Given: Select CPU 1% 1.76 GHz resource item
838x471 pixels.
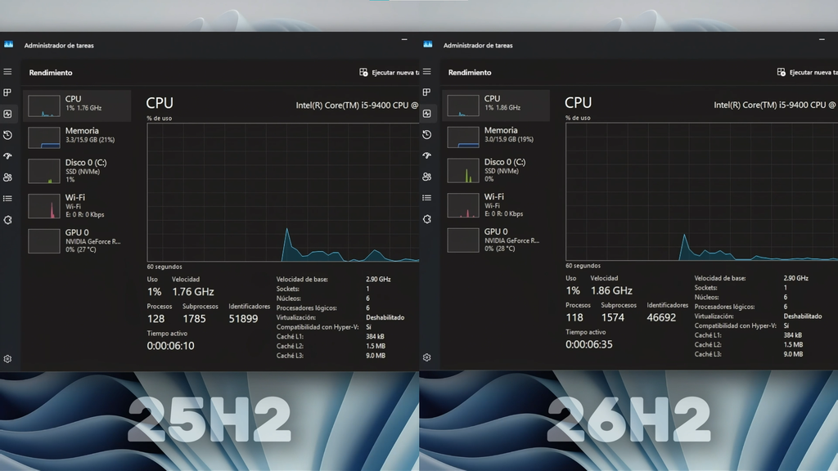Looking at the screenshot, I should click(x=77, y=105).
